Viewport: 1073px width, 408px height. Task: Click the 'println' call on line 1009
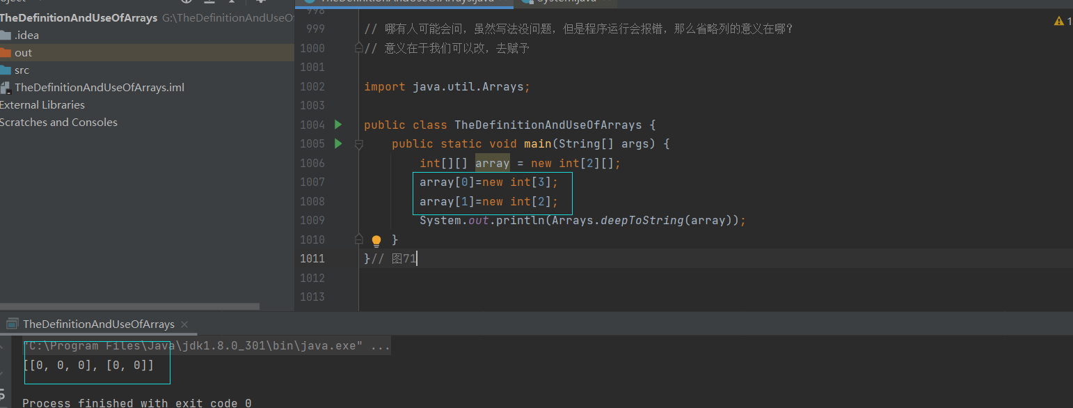coord(520,221)
